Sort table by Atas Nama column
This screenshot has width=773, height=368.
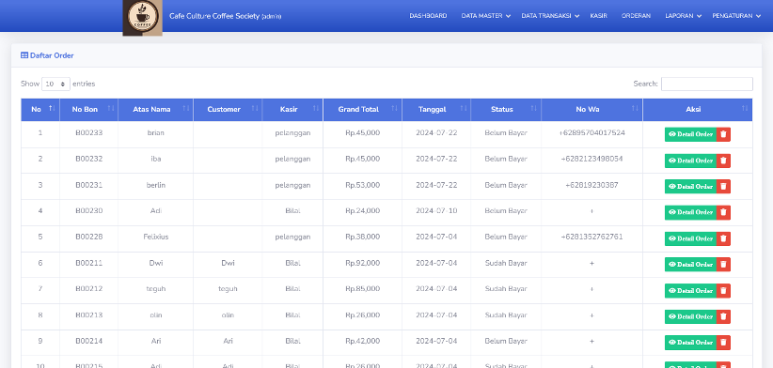(x=156, y=110)
